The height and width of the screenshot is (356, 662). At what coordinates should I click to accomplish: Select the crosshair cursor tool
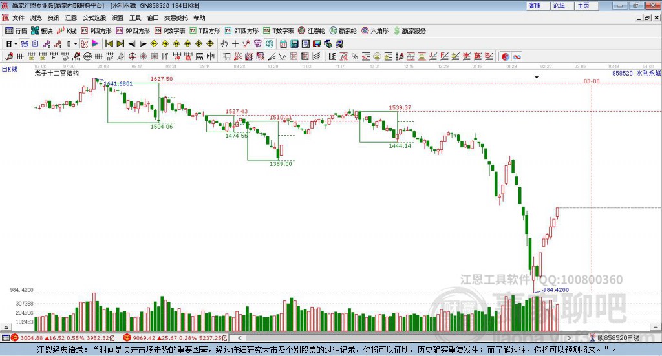pyautogui.click(x=235, y=44)
